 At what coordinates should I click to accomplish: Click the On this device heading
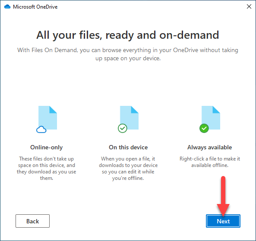click(128, 147)
